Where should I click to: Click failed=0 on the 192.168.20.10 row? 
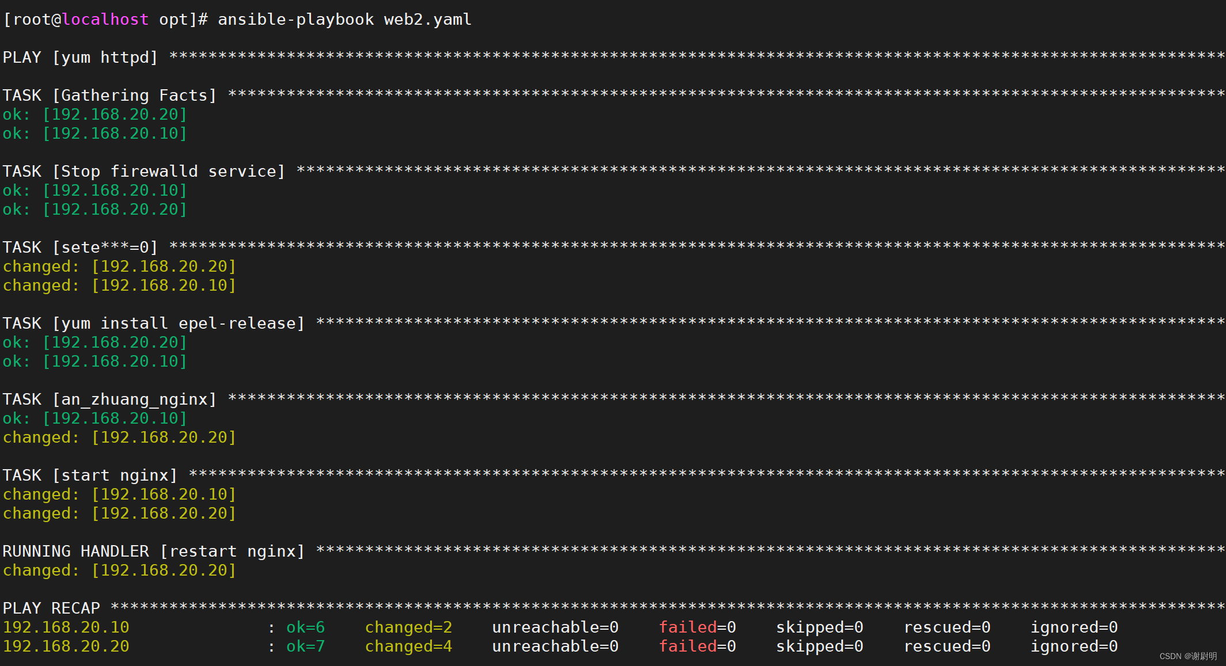(697, 627)
